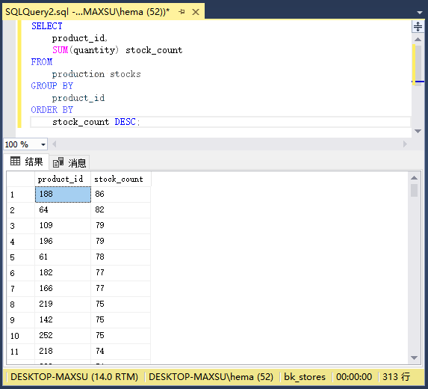Switch to the 结果 results tab

[x=27, y=162]
